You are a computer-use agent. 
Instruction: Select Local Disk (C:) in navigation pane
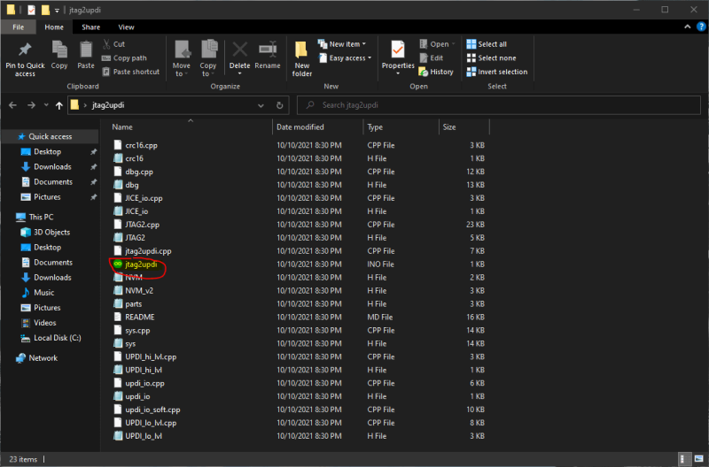[x=58, y=338]
